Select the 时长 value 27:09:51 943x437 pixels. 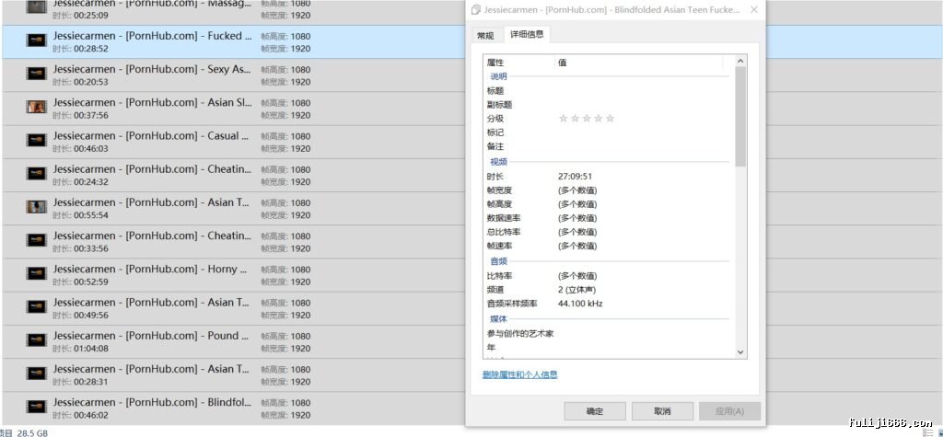coord(575,176)
